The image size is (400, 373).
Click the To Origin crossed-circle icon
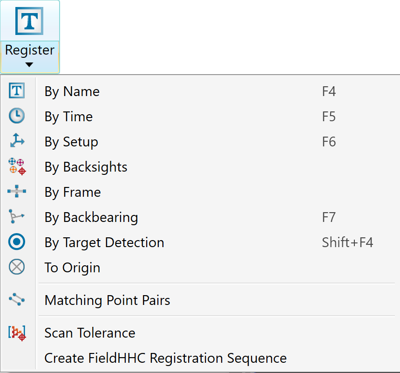click(17, 267)
